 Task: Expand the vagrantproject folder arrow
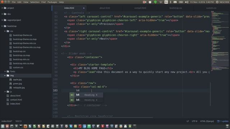[2, 20]
